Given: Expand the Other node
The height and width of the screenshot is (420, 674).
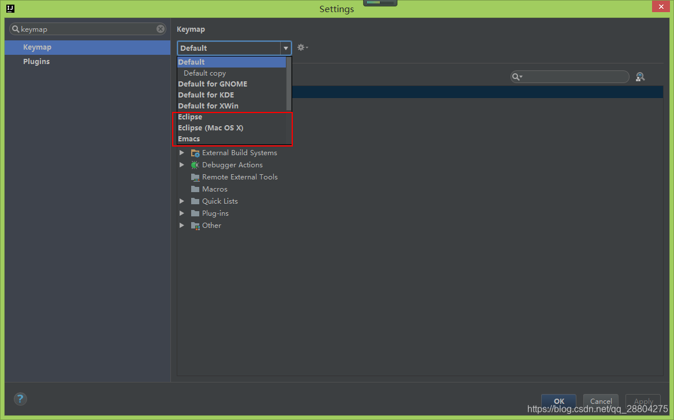Looking at the screenshot, I should pos(182,226).
